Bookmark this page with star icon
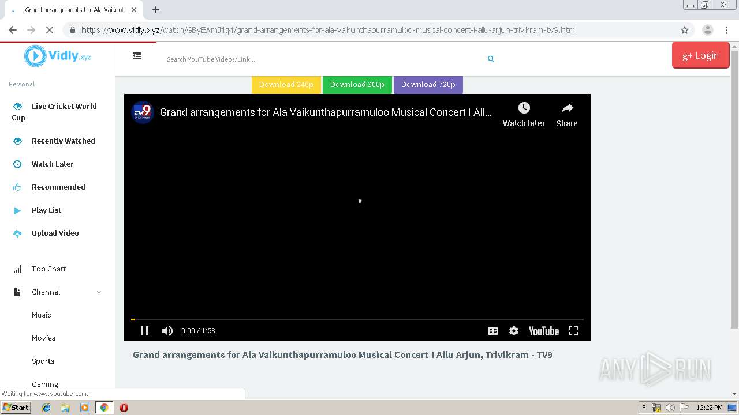Viewport: 739px width, 415px height. pyautogui.click(x=685, y=30)
